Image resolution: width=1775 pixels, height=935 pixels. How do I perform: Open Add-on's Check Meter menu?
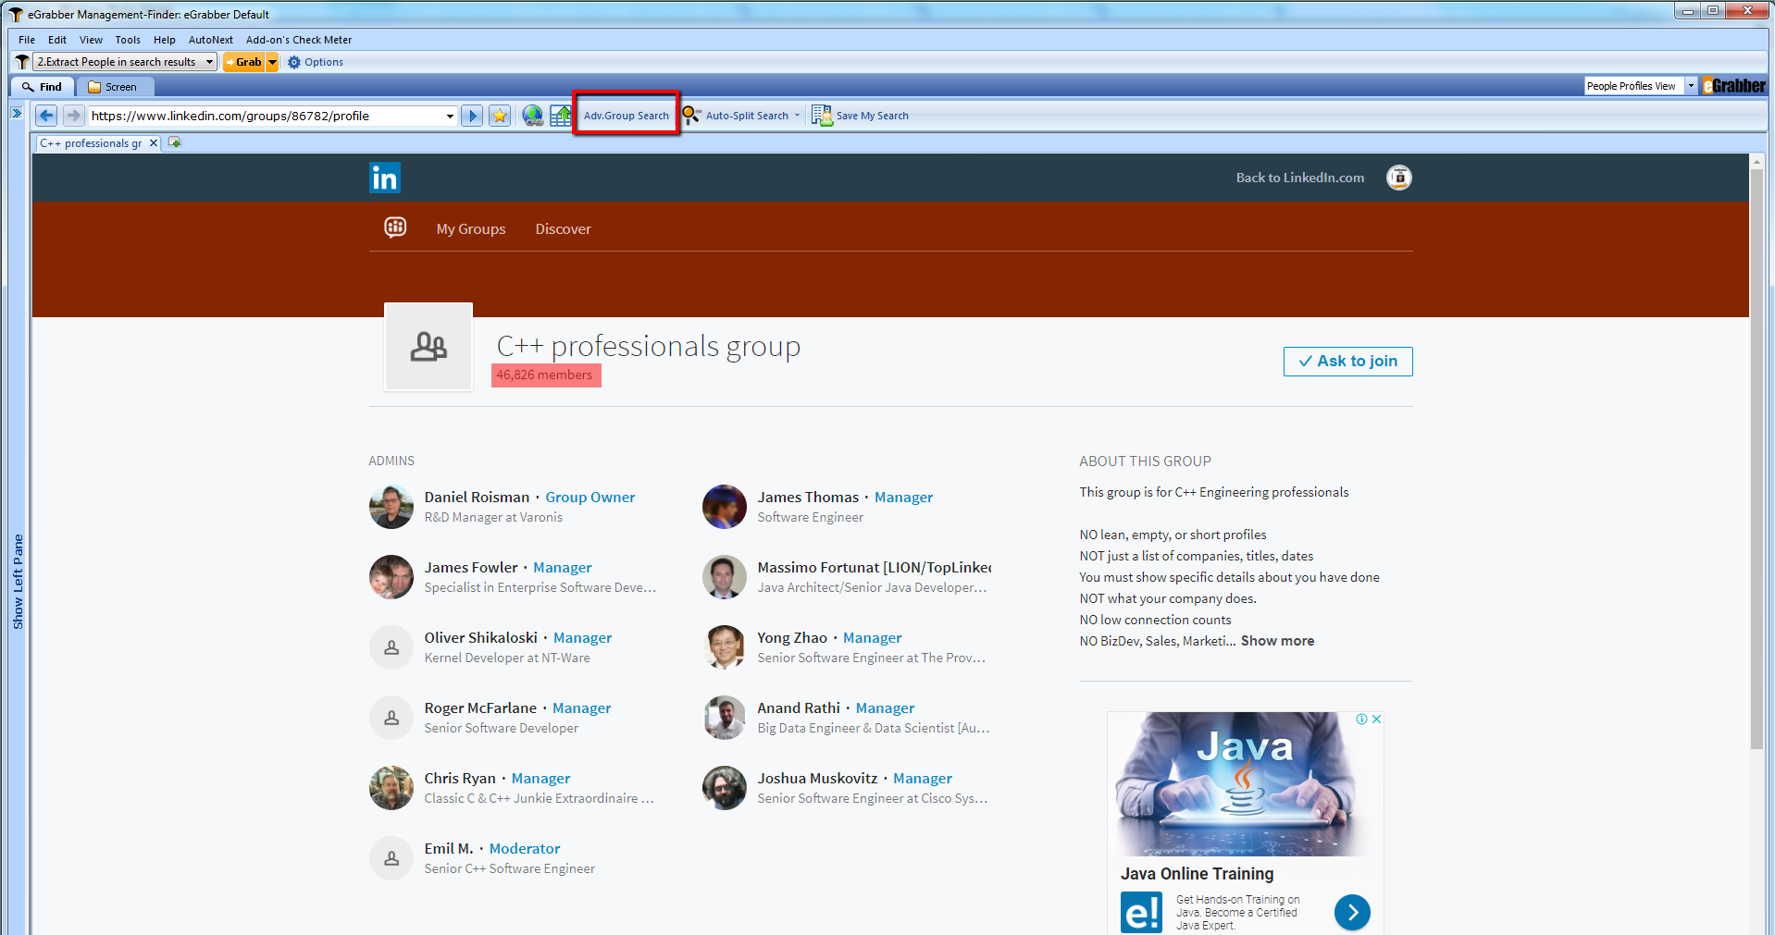point(299,40)
